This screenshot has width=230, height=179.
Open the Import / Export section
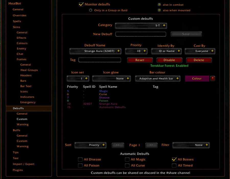(x=24, y=164)
